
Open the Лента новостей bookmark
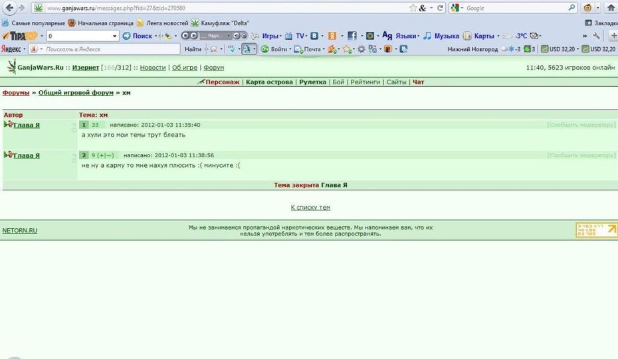point(162,23)
